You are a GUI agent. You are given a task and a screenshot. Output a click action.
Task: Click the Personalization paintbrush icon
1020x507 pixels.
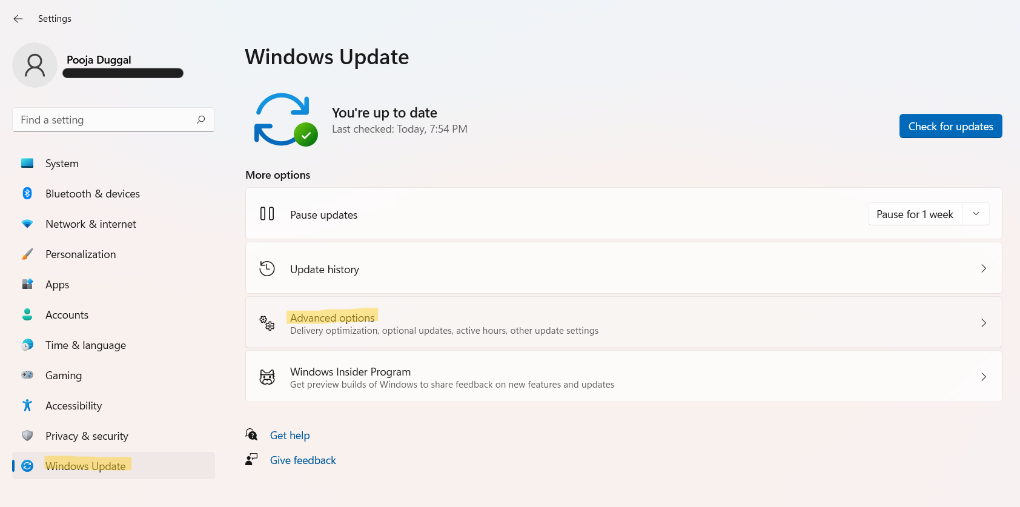tap(27, 254)
